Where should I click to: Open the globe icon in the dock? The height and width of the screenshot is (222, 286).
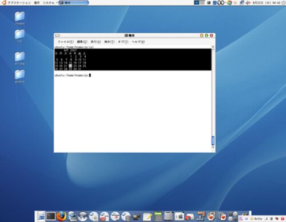point(83,216)
